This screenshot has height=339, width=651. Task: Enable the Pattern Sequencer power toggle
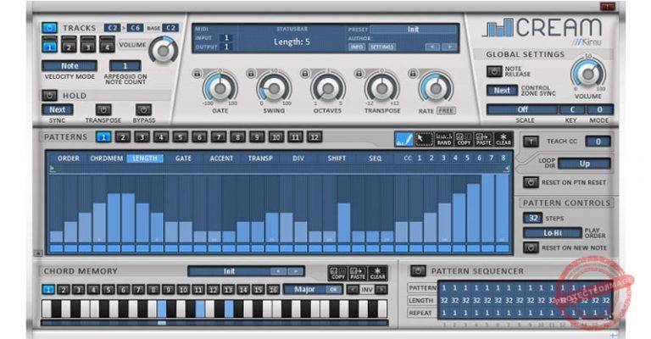click(418, 271)
